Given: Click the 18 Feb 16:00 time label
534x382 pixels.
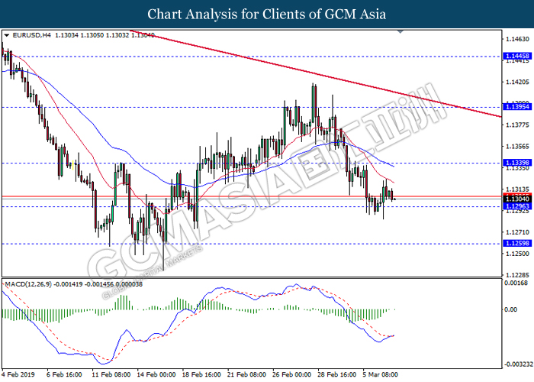Looking at the screenshot, I should click(201, 374).
